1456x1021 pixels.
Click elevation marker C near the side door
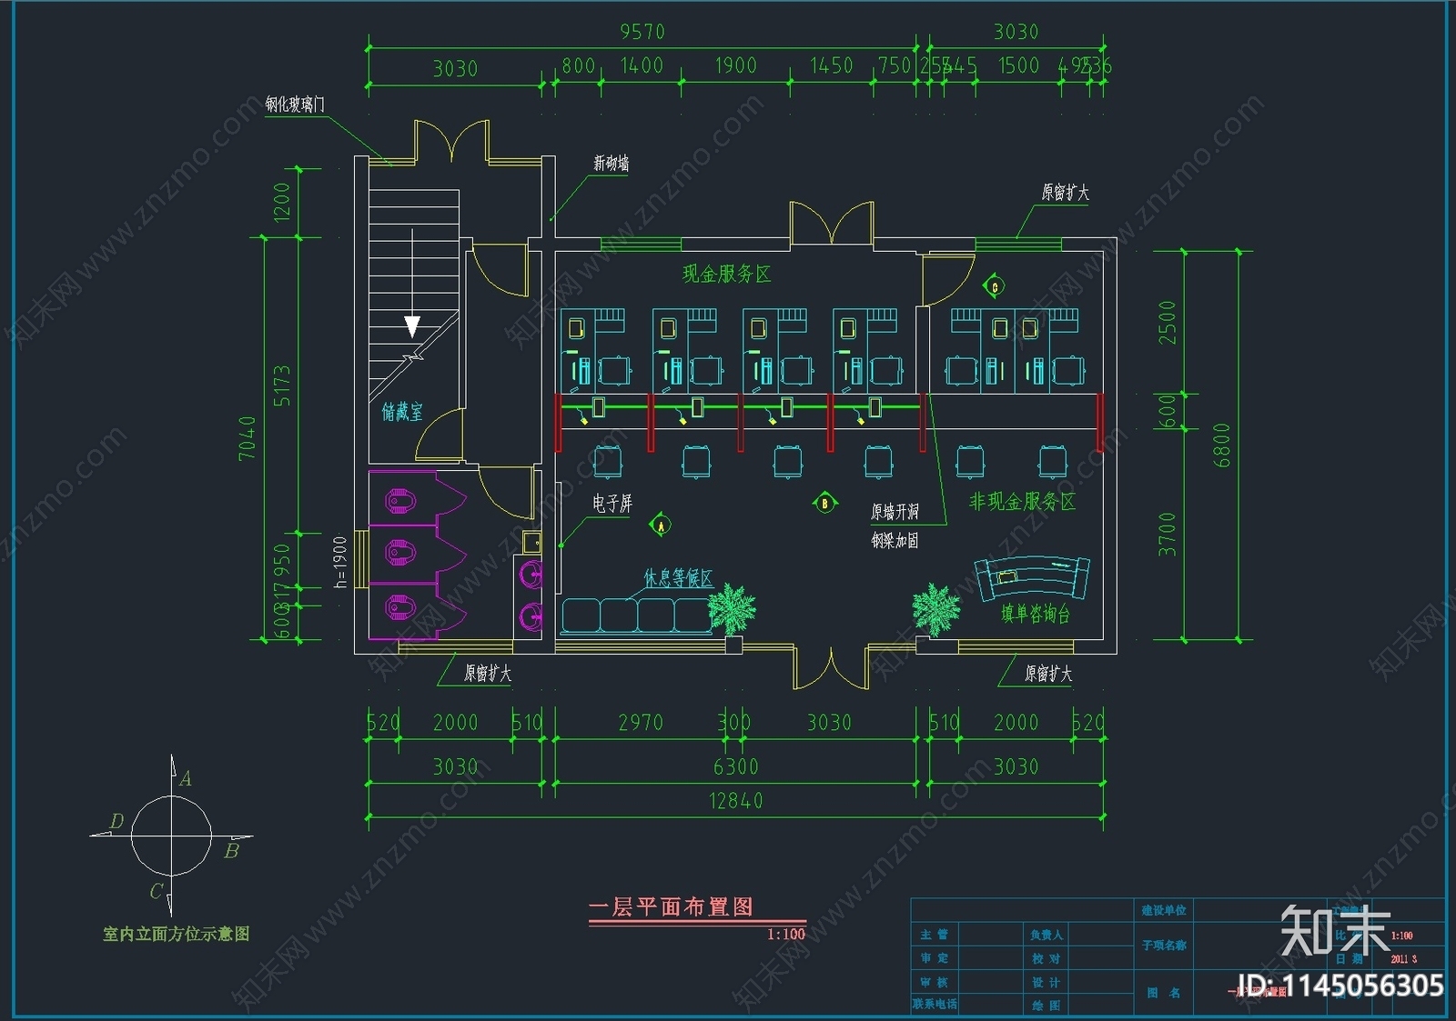pyautogui.click(x=995, y=286)
